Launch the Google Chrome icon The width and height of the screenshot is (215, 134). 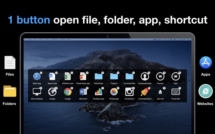(68, 92)
